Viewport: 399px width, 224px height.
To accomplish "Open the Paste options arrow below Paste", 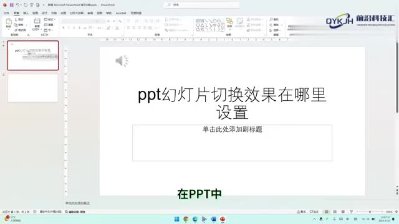I will (9, 29).
